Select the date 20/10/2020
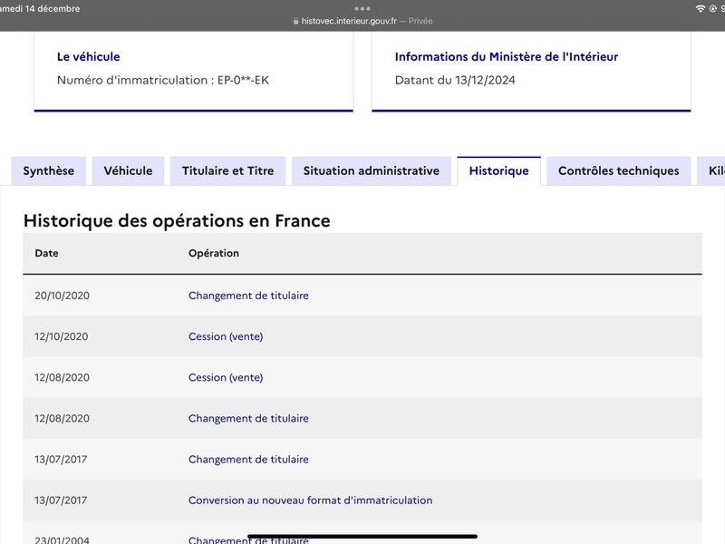The width and height of the screenshot is (725, 544). point(62,296)
